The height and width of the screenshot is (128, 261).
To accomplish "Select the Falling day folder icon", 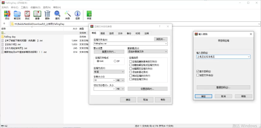I will pos(2,37).
